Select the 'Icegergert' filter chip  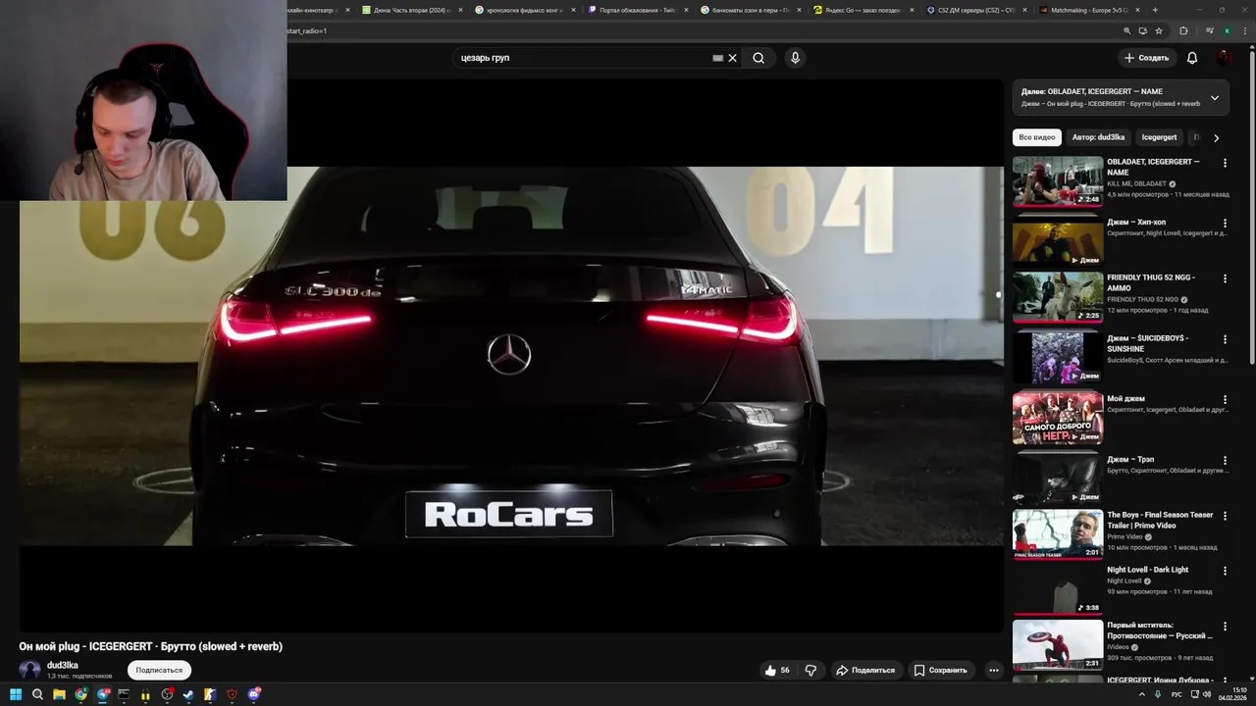[1159, 137]
